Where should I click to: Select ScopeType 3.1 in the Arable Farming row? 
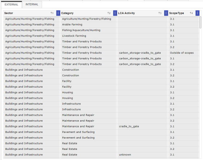point(184,25)
